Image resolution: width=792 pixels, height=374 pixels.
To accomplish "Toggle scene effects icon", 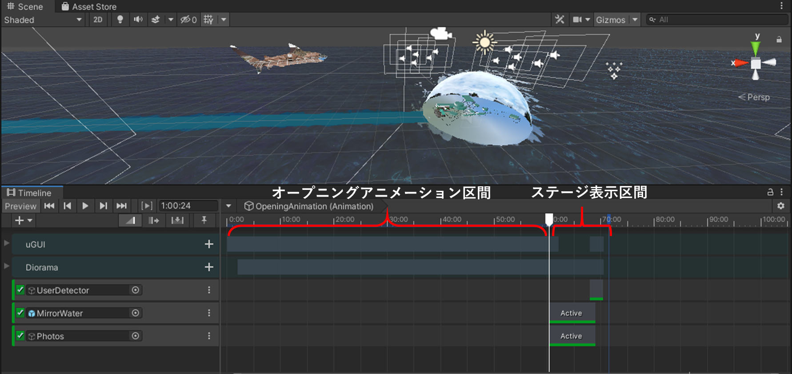I will click(156, 20).
